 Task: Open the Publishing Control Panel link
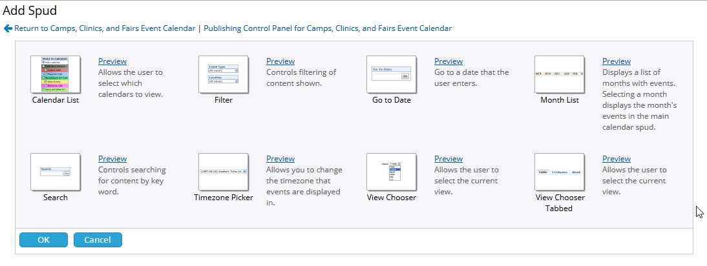[328, 28]
